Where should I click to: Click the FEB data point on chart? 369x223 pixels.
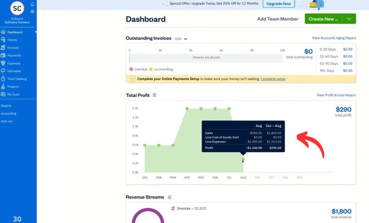(x=159, y=145)
